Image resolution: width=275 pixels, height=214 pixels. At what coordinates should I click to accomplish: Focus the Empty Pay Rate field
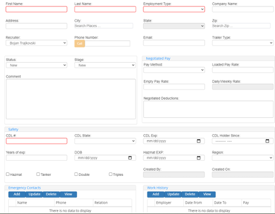coord(174,87)
